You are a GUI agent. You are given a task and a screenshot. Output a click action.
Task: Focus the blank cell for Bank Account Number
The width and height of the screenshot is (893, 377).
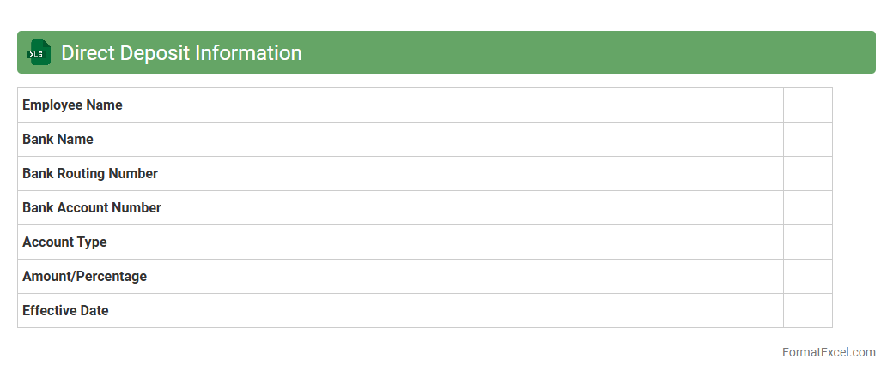pyautogui.click(x=807, y=208)
